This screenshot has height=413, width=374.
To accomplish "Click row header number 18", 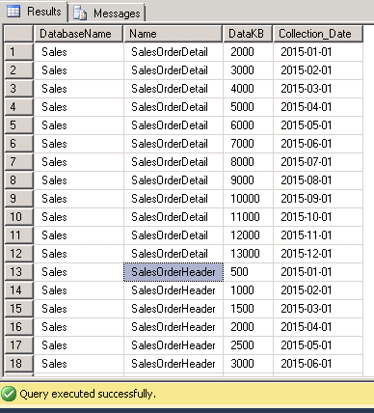I will pos(18,364).
